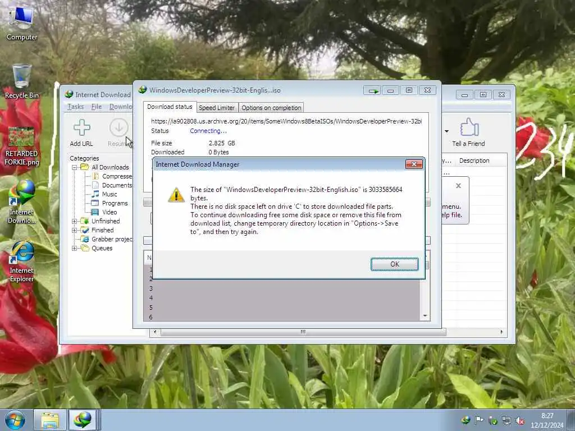The image size is (575, 431).
Task: Click the Internet Download Manager desktop shortcut
Action: (22, 202)
